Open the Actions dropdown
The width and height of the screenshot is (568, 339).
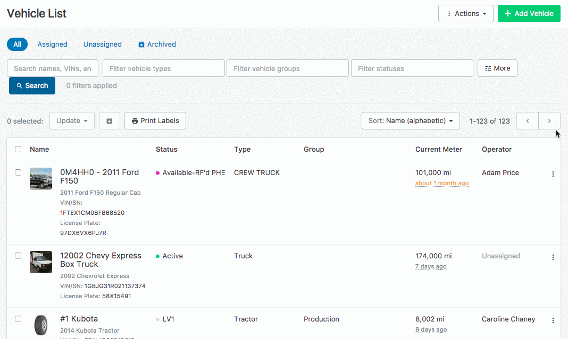pyautogui.click(x=466, y=14)
